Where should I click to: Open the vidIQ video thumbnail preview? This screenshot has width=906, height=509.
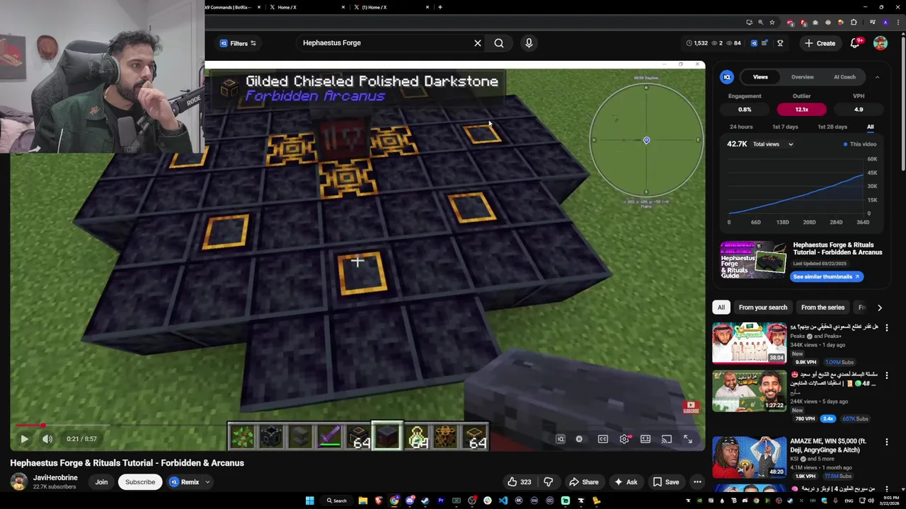pos(753,260)
